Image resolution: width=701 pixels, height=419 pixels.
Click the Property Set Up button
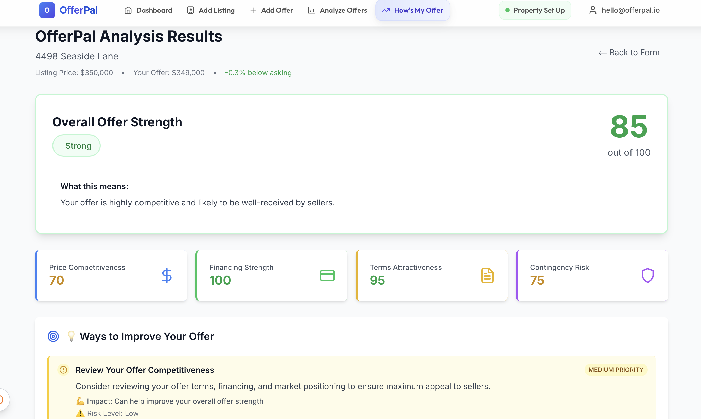(535, 10)
